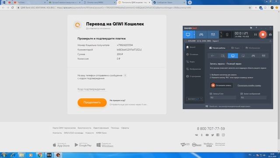
Task: Open Bandicam's folder icon in the title bar
Action: tap(251, 28)
